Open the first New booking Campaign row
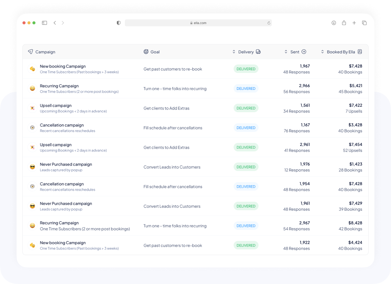The image size is (391, 284). pos(63,66)
